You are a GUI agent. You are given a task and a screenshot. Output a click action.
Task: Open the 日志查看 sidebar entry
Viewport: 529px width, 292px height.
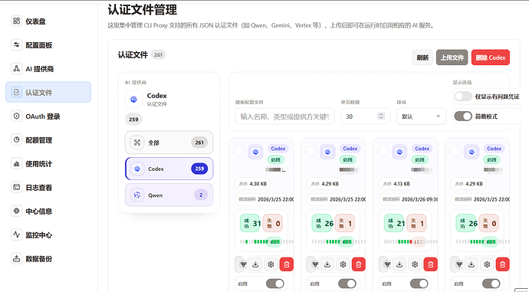click(x=48, y=188)
